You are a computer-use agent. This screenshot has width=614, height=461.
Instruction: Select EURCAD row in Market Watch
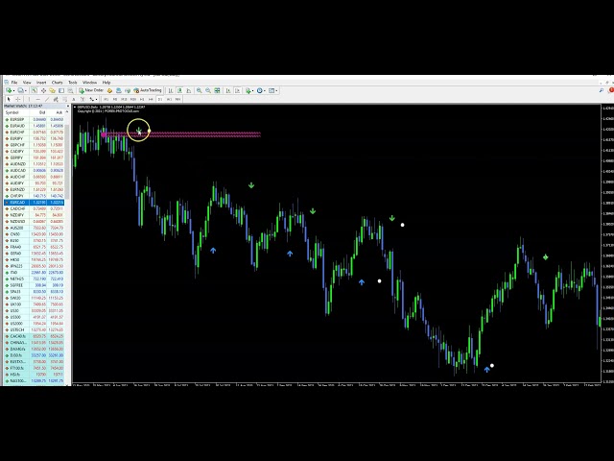coord(17,203)
